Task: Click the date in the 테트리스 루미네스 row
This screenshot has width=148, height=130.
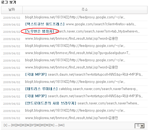Action: pyautogui.click(x=12, y=89)
